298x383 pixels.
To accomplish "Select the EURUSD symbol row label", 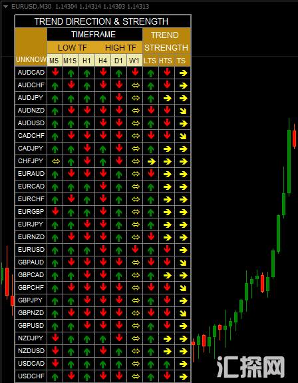I will click(31, 250).
